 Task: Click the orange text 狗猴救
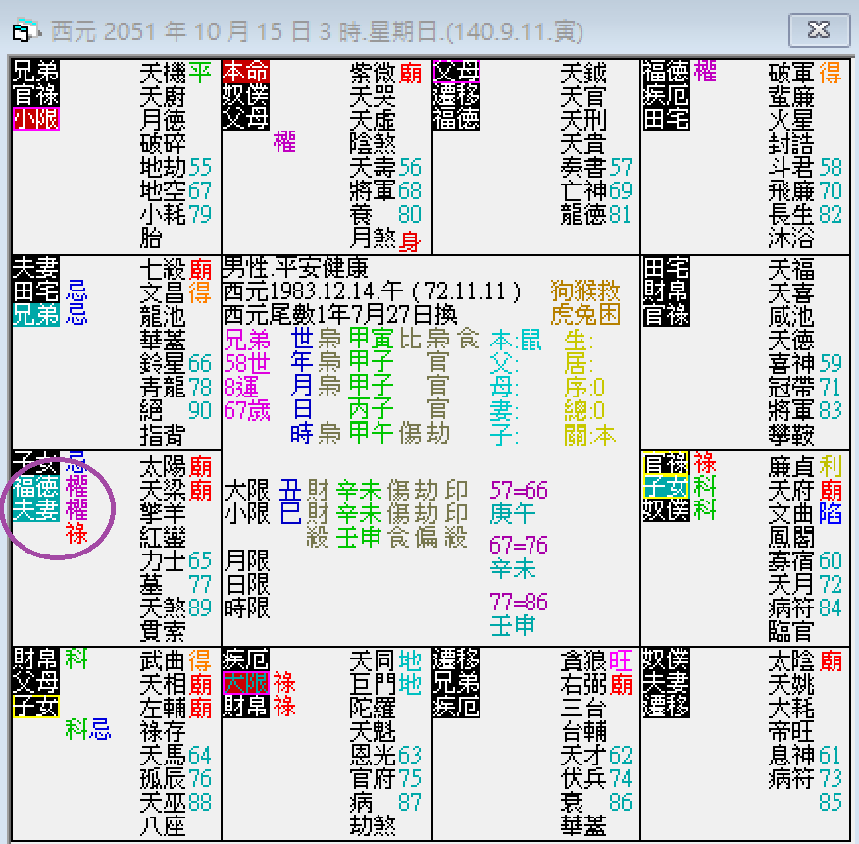pyautogui.click(x=585, y=291)
